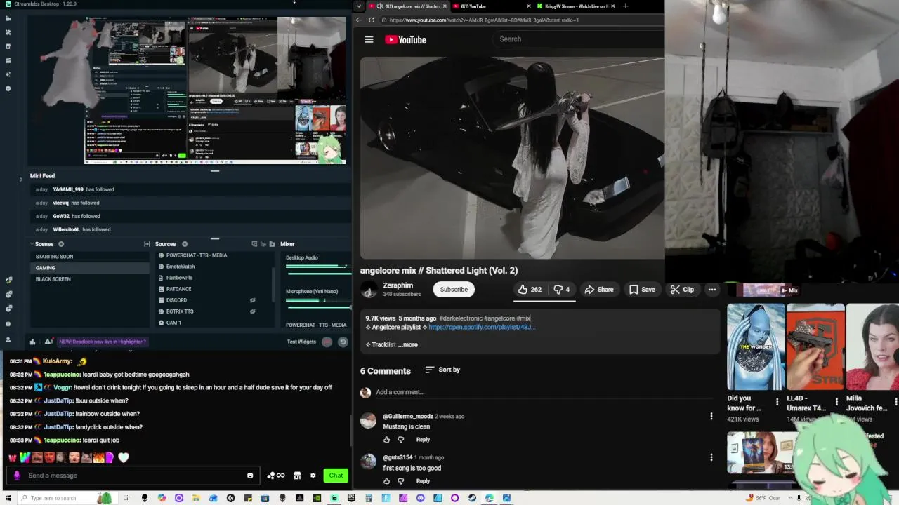Dislike the guts3154 comment
Screen dimensions: 899x505
(401, 481)
